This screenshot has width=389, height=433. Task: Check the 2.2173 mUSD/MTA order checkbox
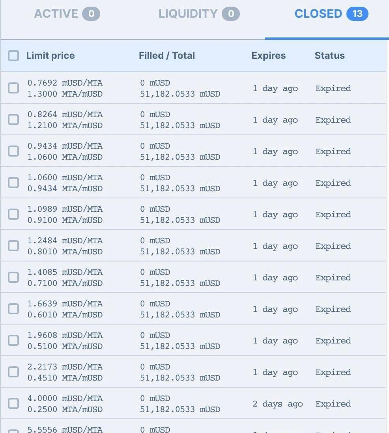coord(13,372)
